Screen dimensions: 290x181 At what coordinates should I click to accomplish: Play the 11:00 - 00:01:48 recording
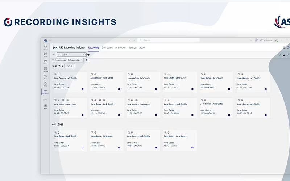[x=192, y=115]
